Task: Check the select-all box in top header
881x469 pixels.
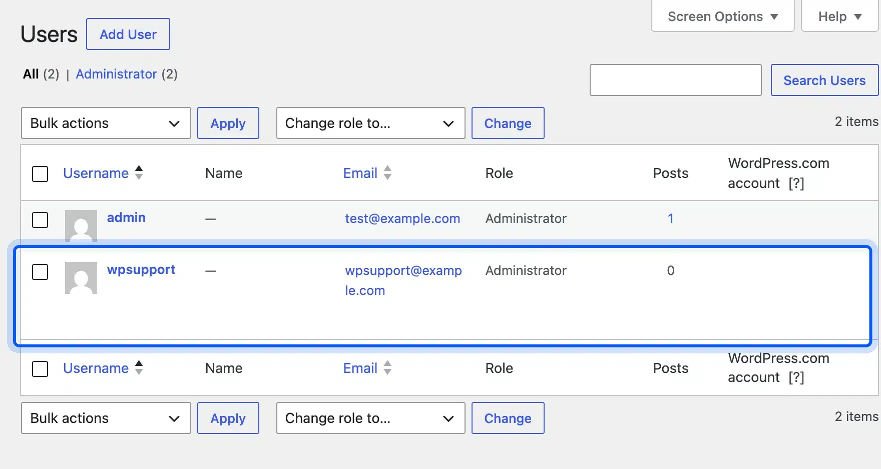Action: tap(40, 174)
